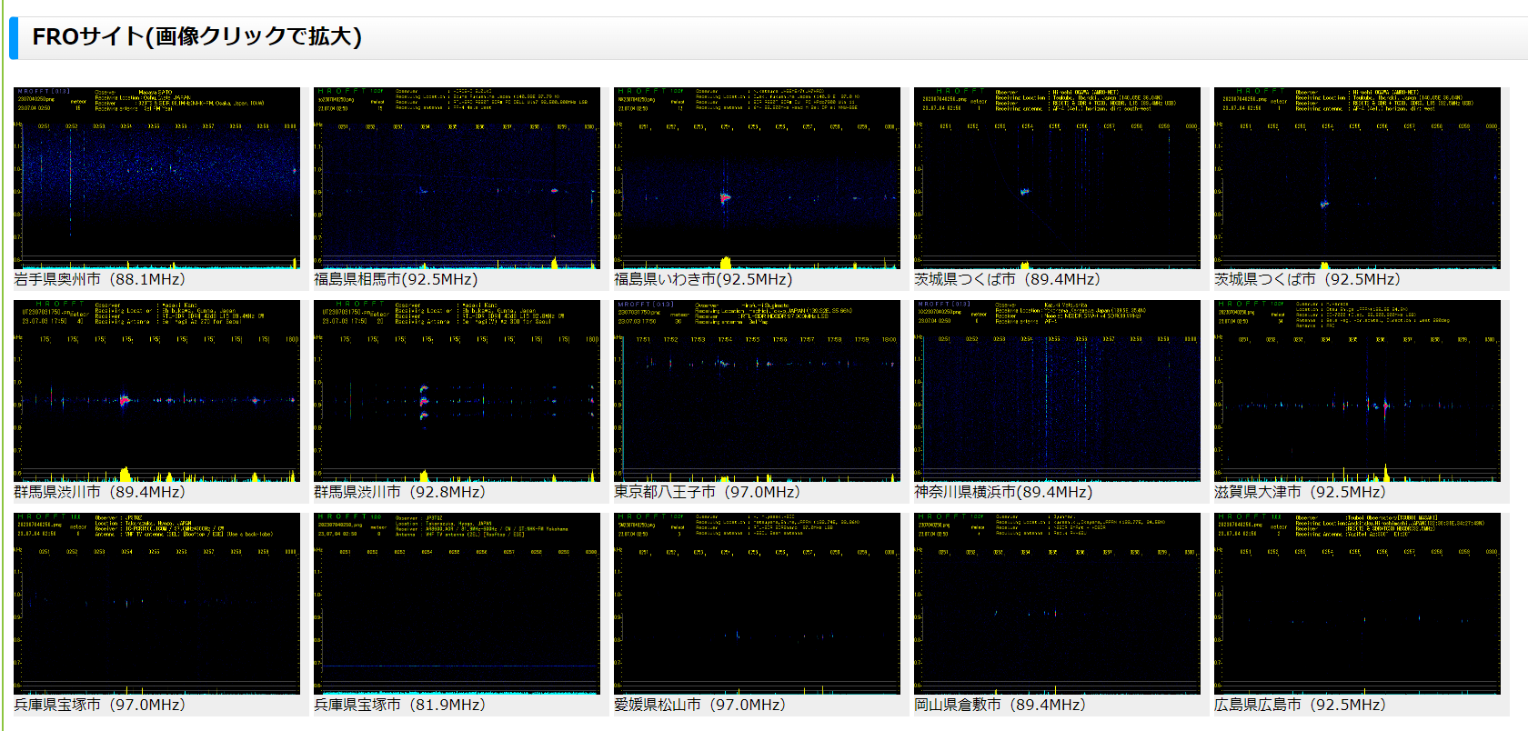Click the 滋賀県大津市 92.5MHz spectrogram thumbnail
The image size is (1528, 731).
point(1357,391)
